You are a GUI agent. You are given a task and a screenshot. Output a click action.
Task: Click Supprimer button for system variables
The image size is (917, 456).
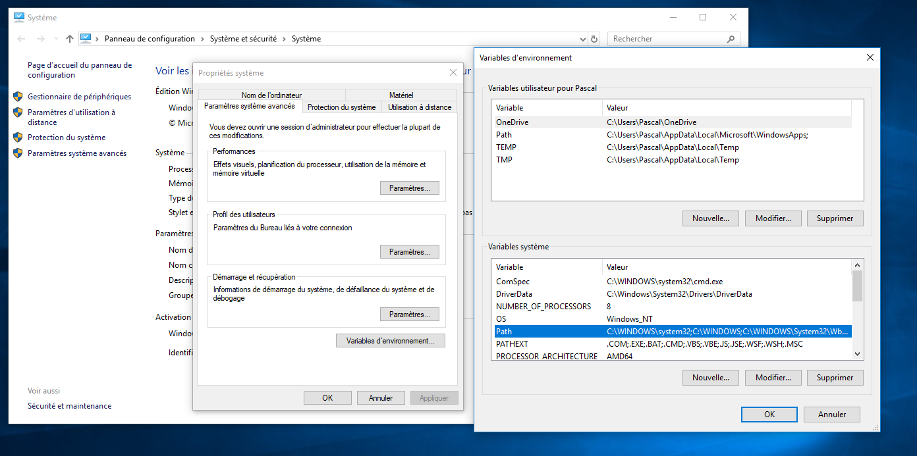click(835, 378)
